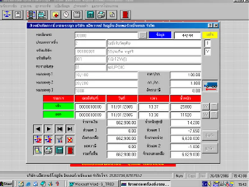Open the teal calculator in dialog button grid

pos(59,150)
